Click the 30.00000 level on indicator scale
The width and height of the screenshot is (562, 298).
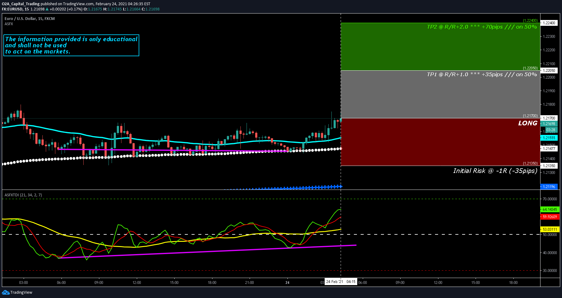point(550,271)
